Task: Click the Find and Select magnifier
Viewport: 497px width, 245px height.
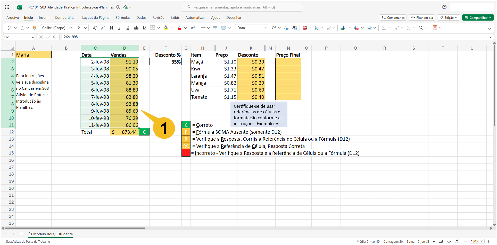Action: tap(421, 28)
